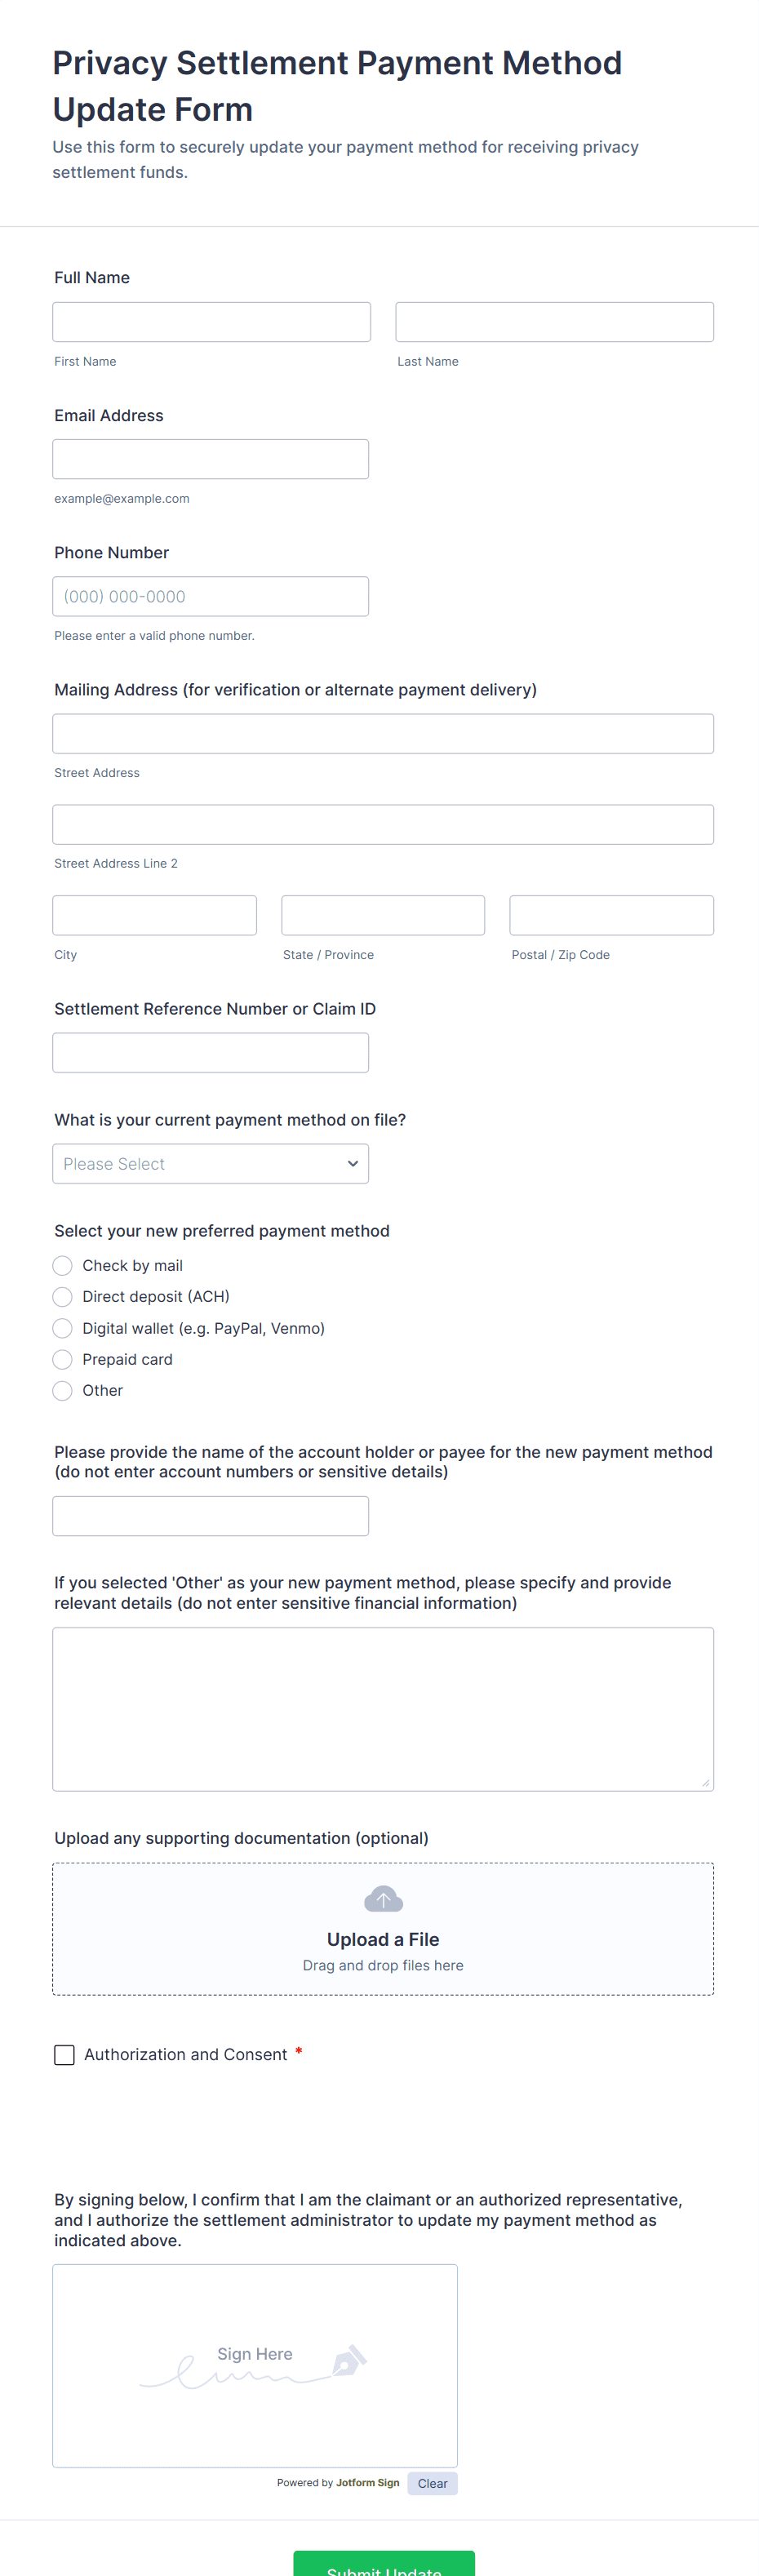
Task: Click the pen icon in signature box
Action: click(349, 2360)
